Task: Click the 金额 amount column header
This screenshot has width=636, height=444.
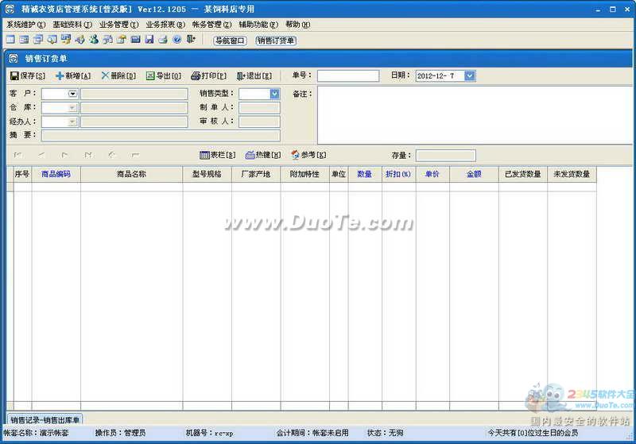Action: [474, 174]
